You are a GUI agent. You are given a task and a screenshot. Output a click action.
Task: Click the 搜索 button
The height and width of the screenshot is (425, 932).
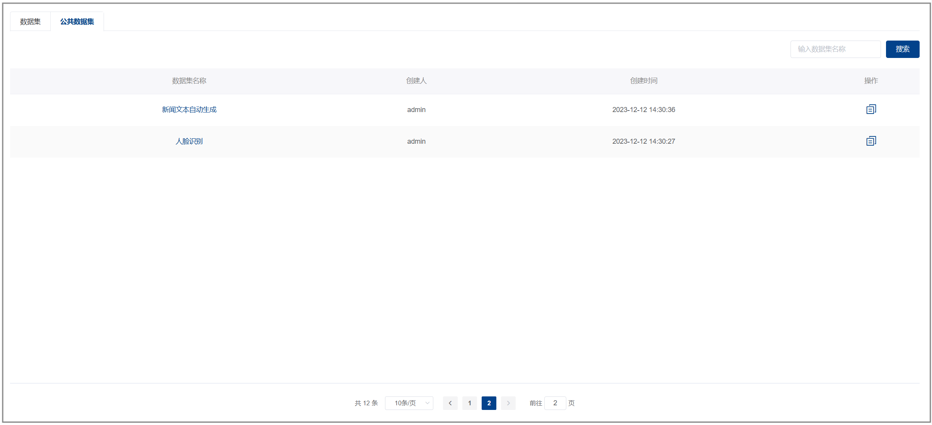(902, 49)
